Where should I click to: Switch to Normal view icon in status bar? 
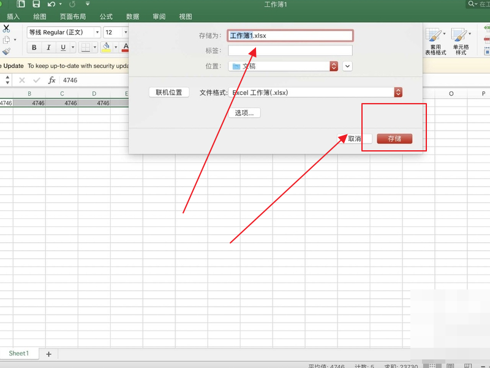433,365
